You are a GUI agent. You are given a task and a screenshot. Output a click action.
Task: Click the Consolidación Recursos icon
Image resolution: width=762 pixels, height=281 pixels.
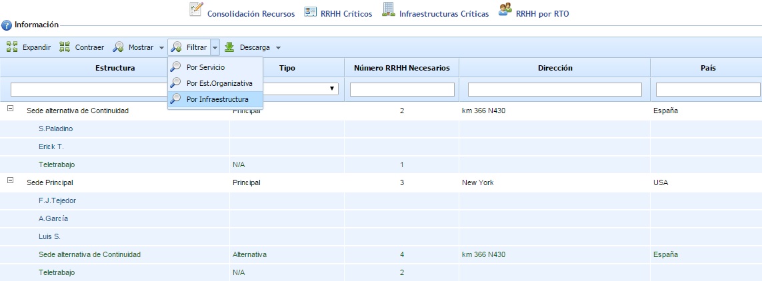click(196, 9)
